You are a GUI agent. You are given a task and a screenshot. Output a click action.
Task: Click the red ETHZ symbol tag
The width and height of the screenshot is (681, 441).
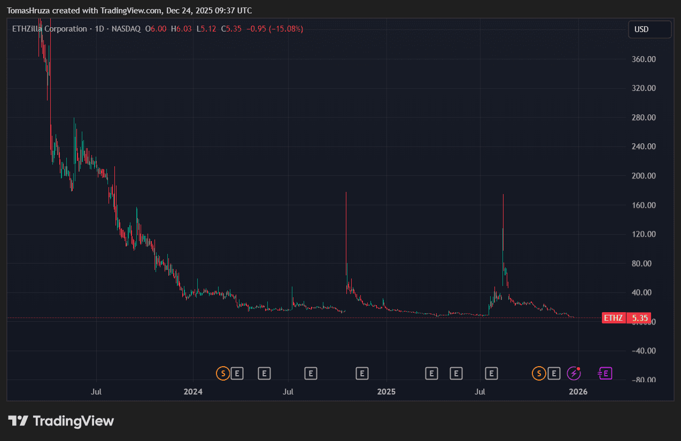(613, 318)
